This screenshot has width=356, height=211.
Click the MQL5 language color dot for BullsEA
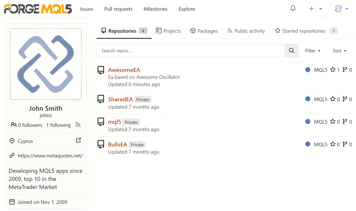click(308, 144)
